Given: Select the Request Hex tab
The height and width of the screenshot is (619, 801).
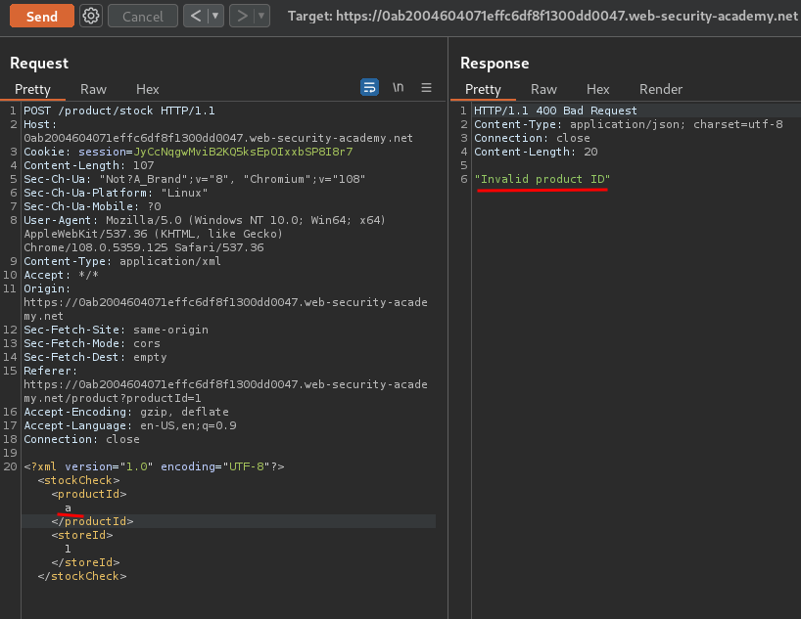Looking at the screenshot, I should pyautogui.click(x=148, y=89).
